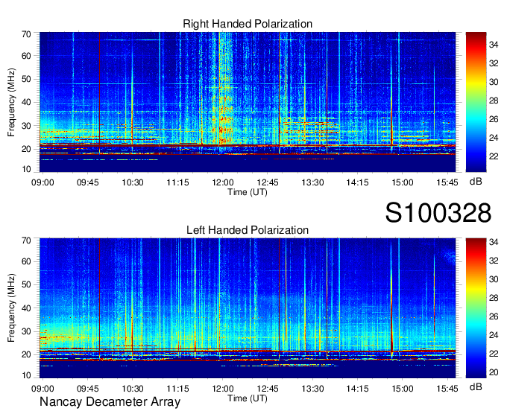Click the 22 value on Right Handed color scale
Screen dimensions: 507x411
(x=494, y=156)
